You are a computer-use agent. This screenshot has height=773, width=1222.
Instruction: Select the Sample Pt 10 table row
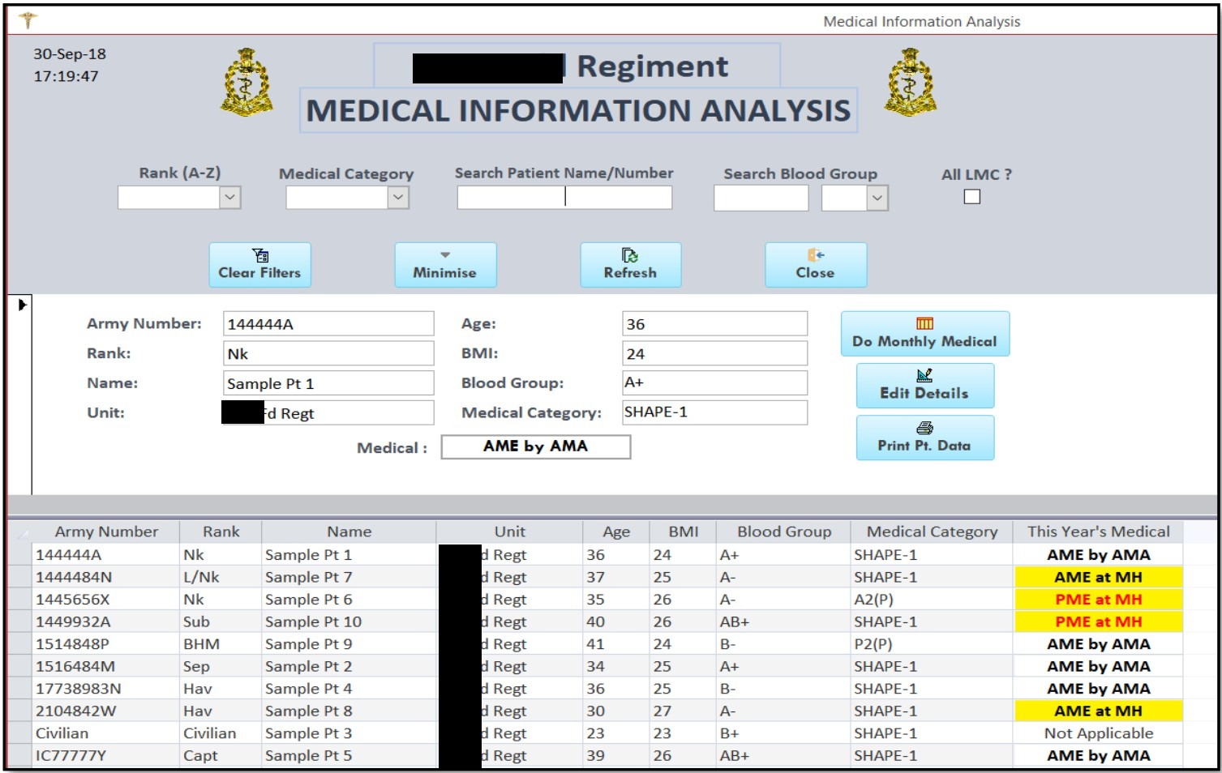[313, 621]
